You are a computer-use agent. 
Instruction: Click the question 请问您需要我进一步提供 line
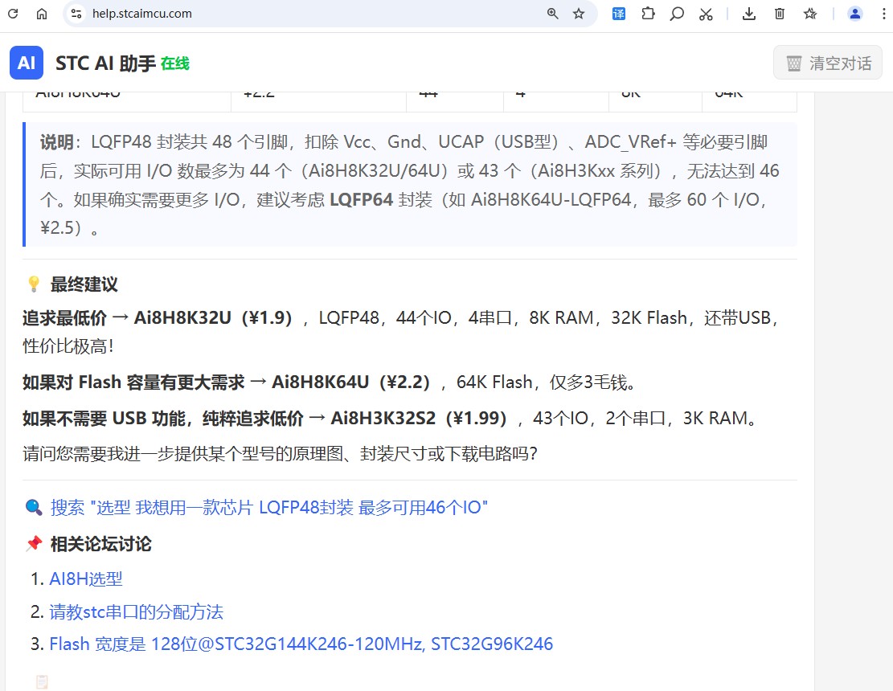[x=280, y=454]
